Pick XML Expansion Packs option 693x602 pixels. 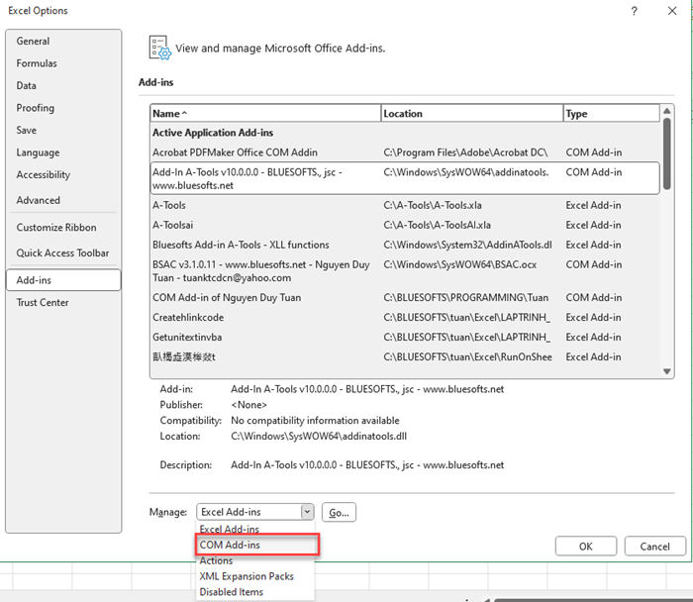pyautogui.click(x=247, y=576)
